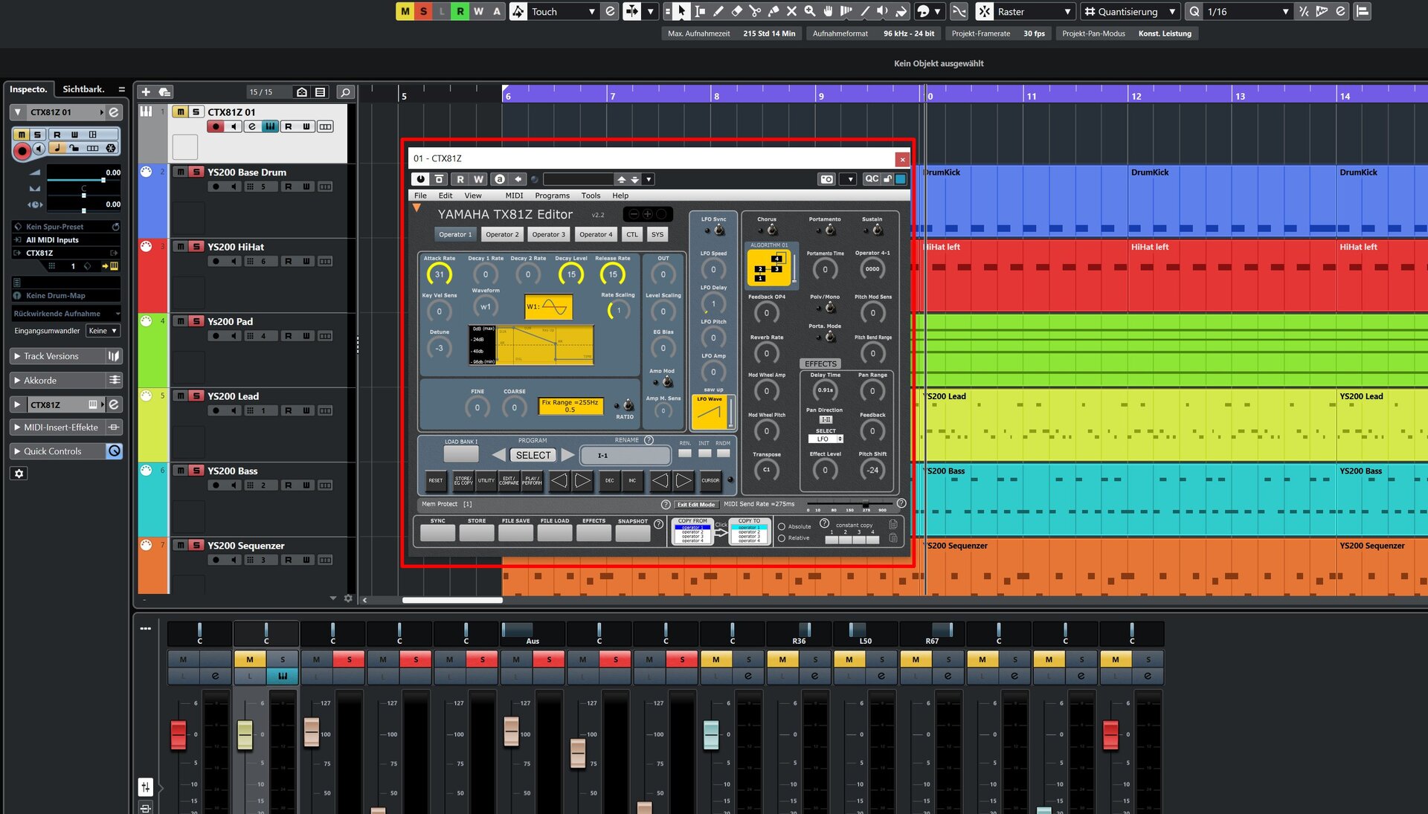This screenshot has width=1428, height=814.
Task: Flip the Chorus toggle switch
Action: [771, 230]
